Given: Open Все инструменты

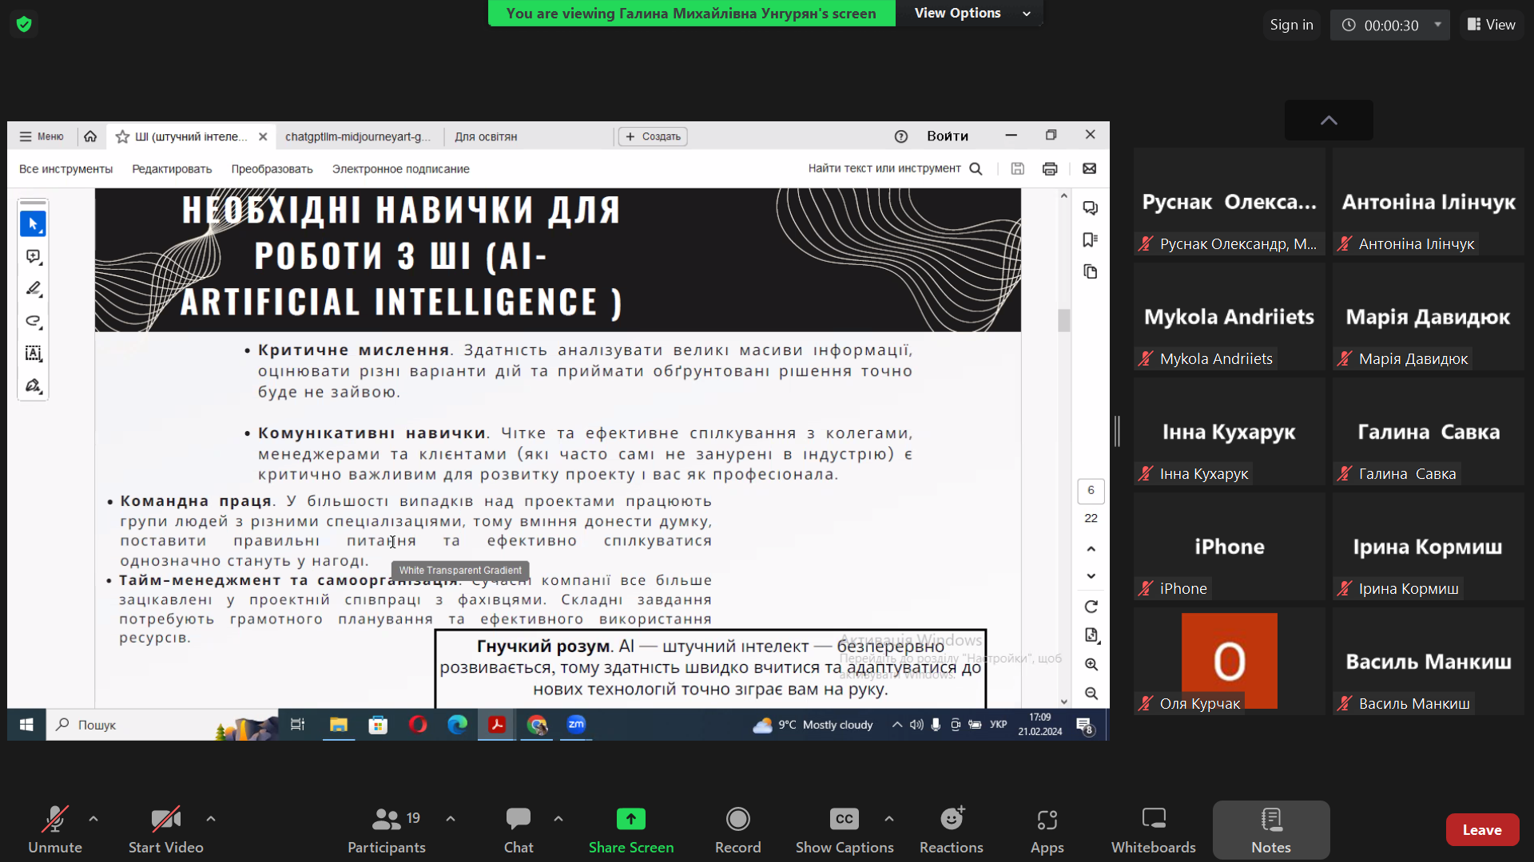Looking at the screenshot, I should [66, 169].
